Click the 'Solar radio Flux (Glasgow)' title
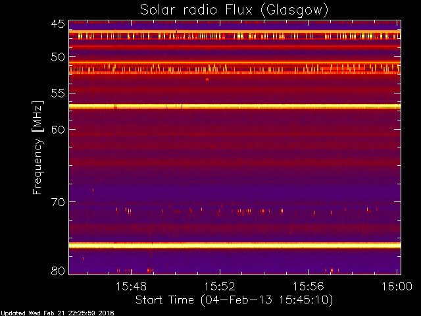The height and width of the screenshot is (316, 421). click(234, 10)
